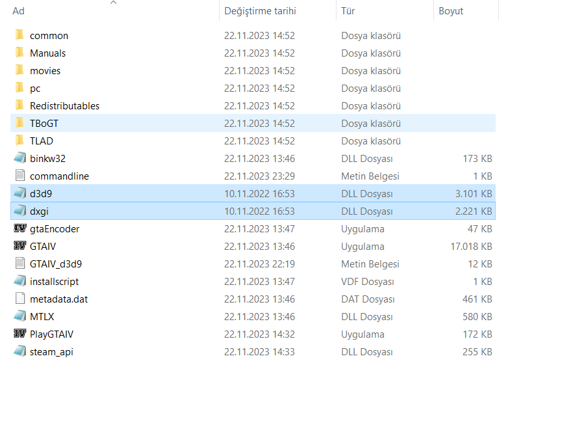The width and height of the screenshot is (586, 434).
Task: Click the commandline text file icon
Action: pos(20,176)
